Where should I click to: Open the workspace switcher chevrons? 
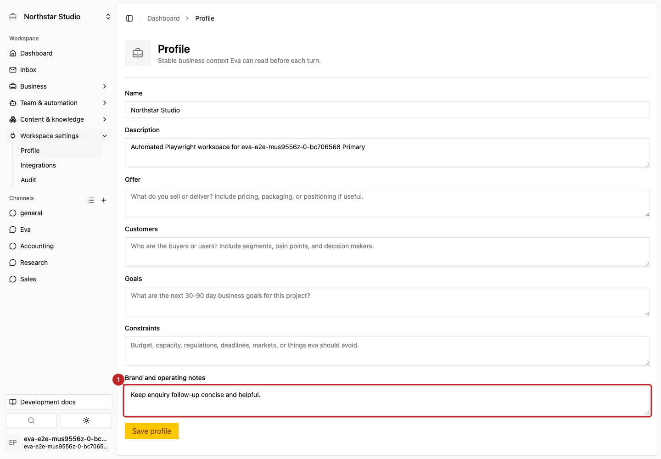[108, 17]
